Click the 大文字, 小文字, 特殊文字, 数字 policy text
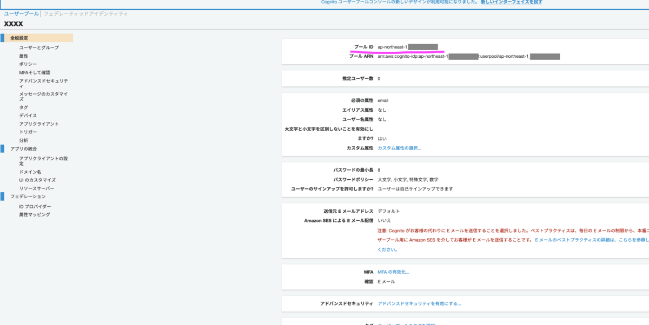The height and width of the screenshot is (325, 649). [x=408, y=179]
